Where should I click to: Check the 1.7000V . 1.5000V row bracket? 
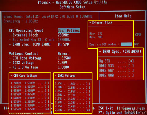tap(47, 83)
